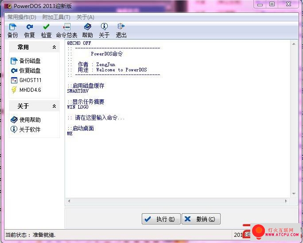The width and height of the screenshot is (303, 243).
Task: Click the horizontal scrollbar right arrow
Action: (x=286, y=201)
